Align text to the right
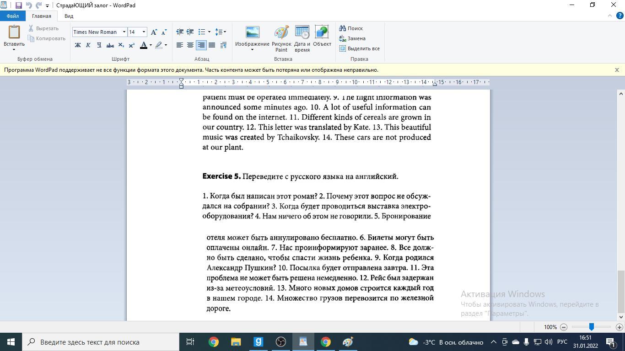The width and height of the screenshot is (625, 351). (x=201, y=45)
